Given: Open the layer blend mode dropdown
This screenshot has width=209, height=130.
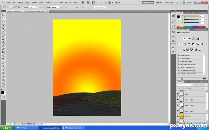Looking at the screenshot, I should click(185, 85).
